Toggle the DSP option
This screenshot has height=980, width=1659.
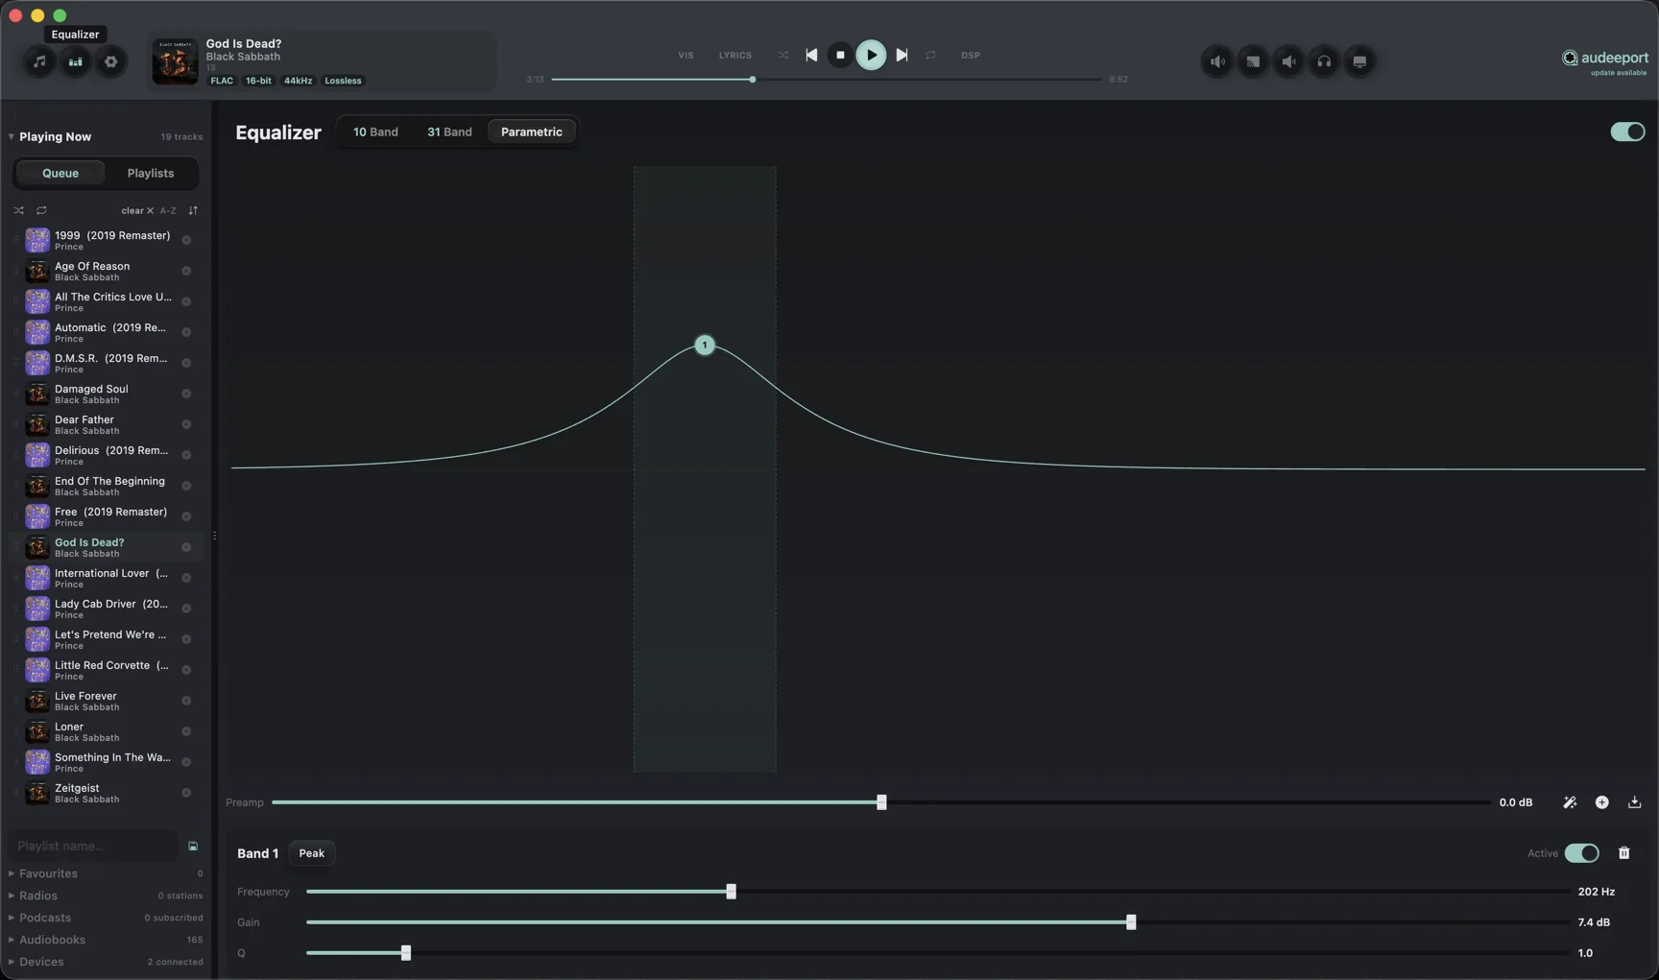pyautogui.click(x=971, y=56)
